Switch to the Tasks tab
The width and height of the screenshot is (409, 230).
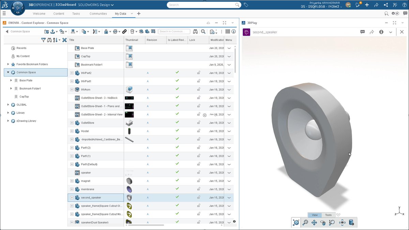click(x=76, y=14)
